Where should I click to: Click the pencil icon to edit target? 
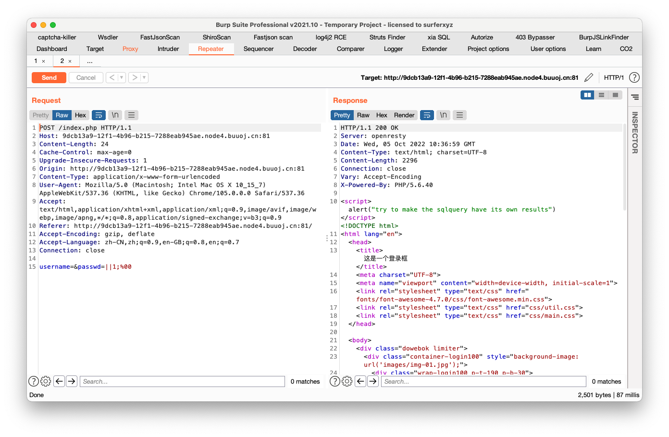click(589, 77)
